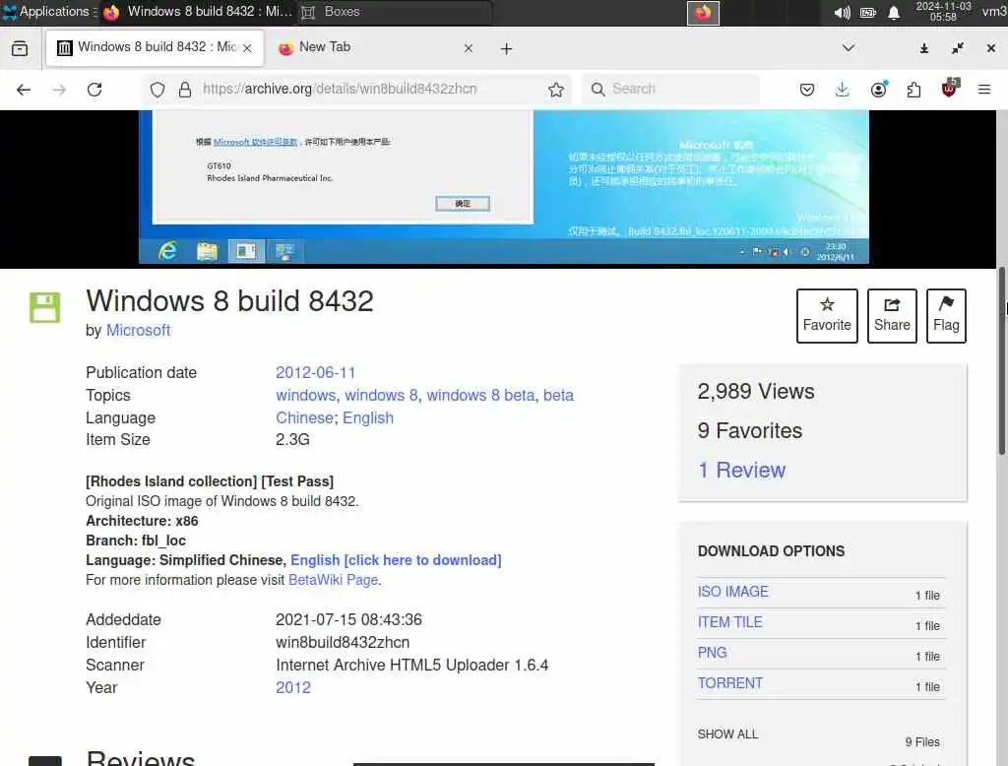Reload the current page
This screenshot has height=766, width=1008.
click(94, 90)
